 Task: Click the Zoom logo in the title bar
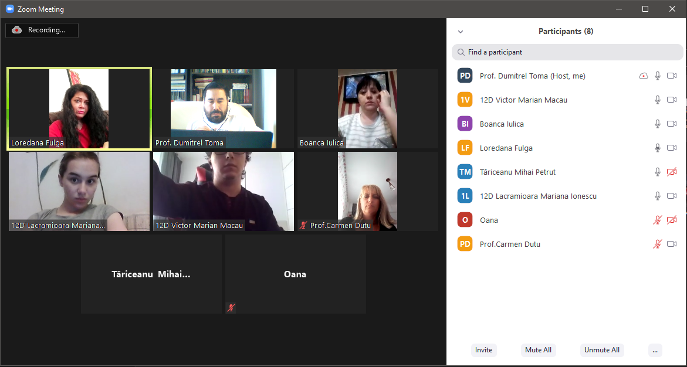pos(9,9)
